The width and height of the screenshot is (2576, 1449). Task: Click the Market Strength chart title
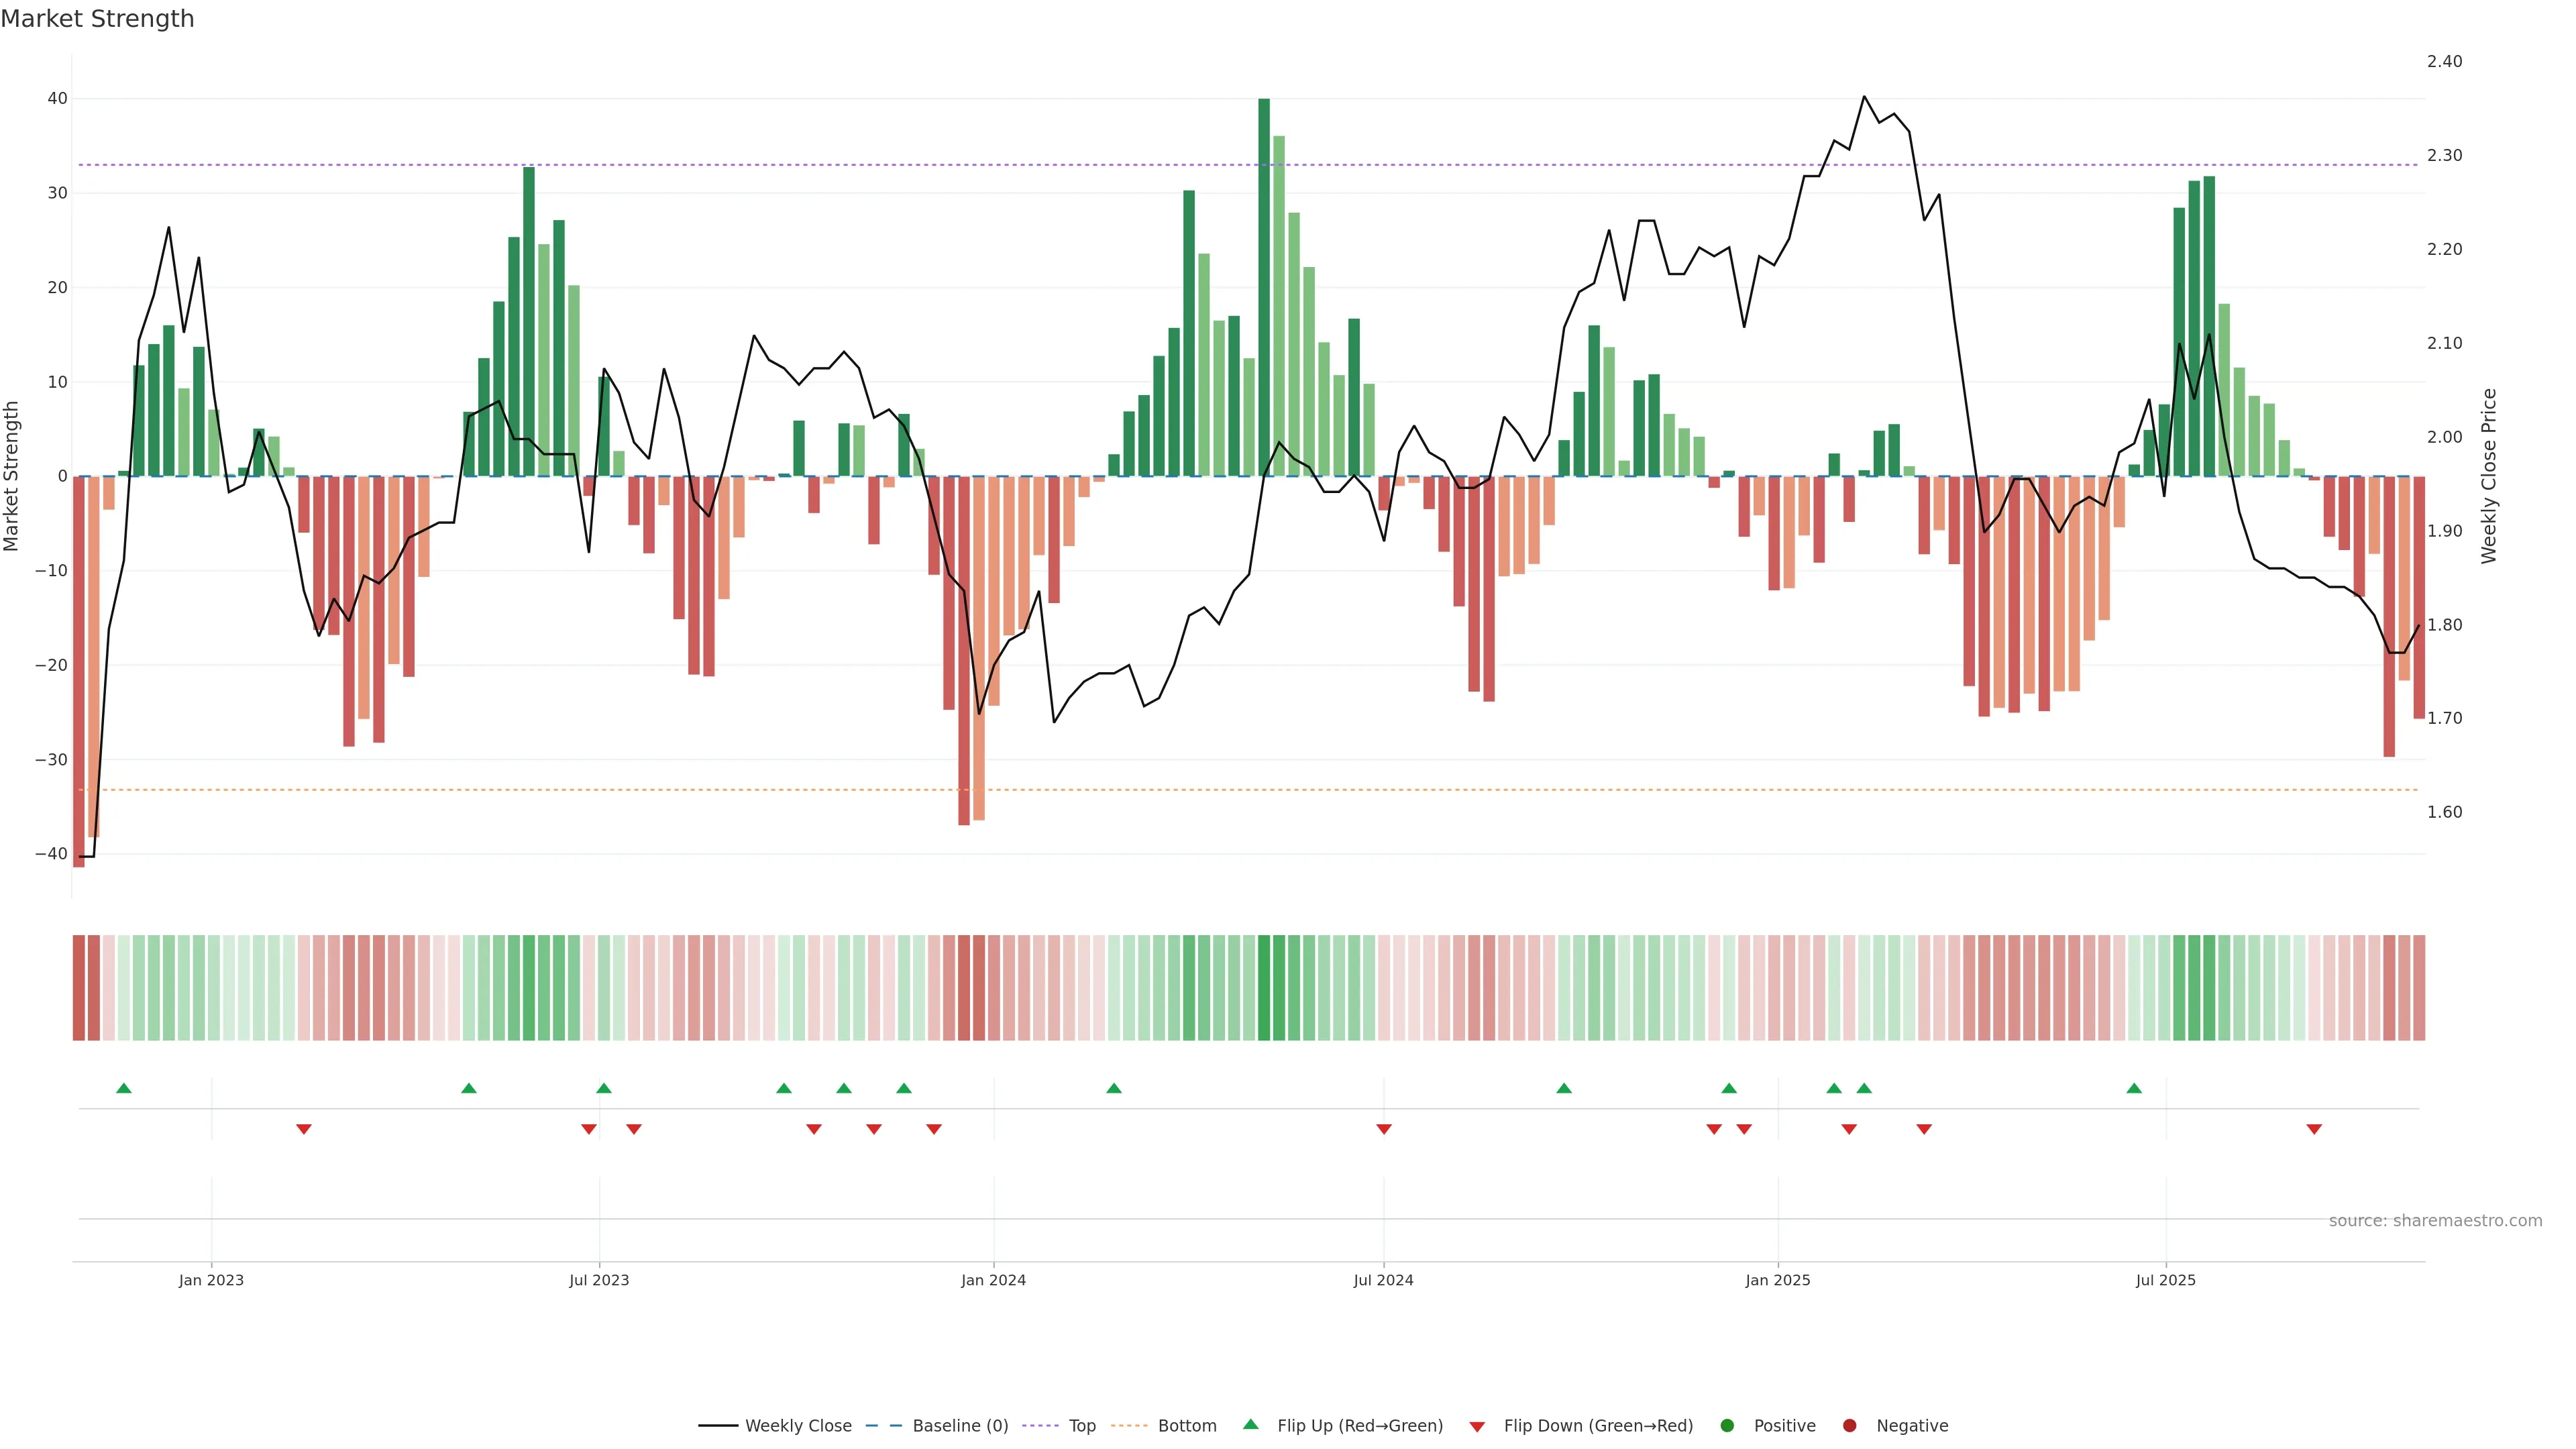tap(97, 19)
